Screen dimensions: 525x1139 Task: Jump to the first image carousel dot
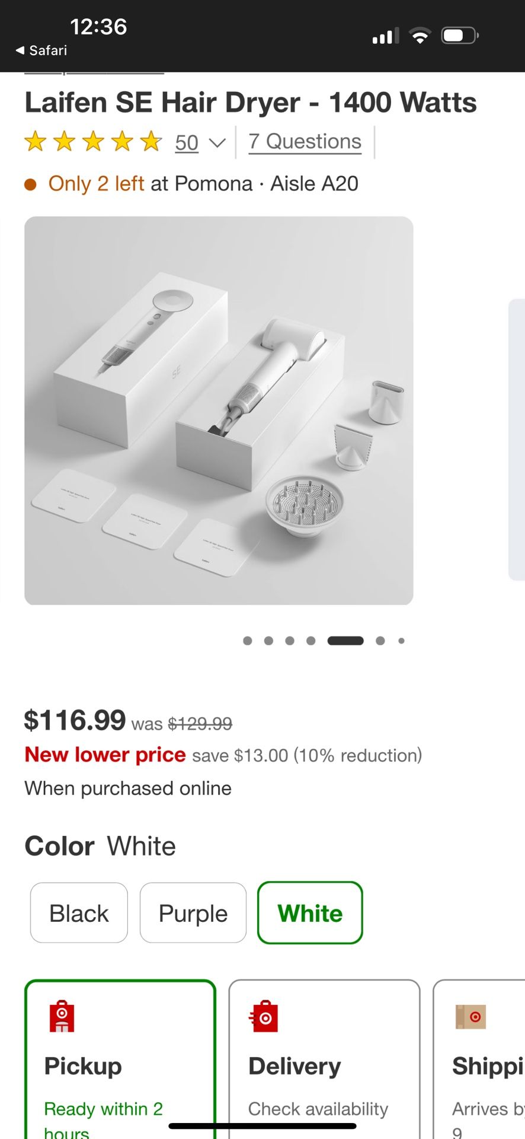[x=248, y=641]
